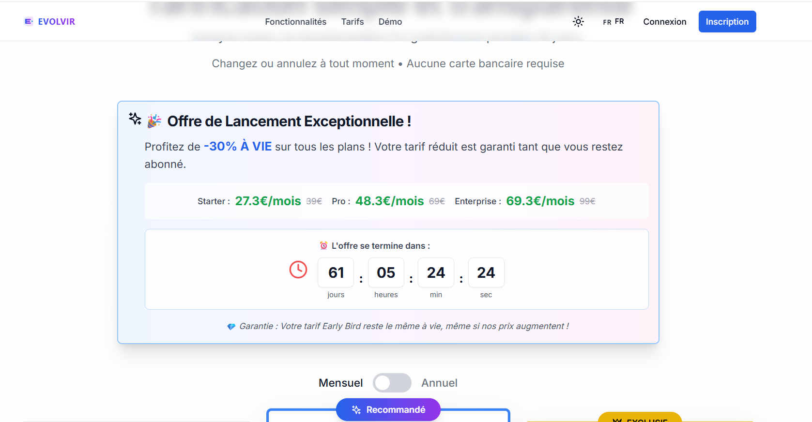This screenshot has width=812, height=422.
Task: Click the countdown box labeled min
Action: 436,272
